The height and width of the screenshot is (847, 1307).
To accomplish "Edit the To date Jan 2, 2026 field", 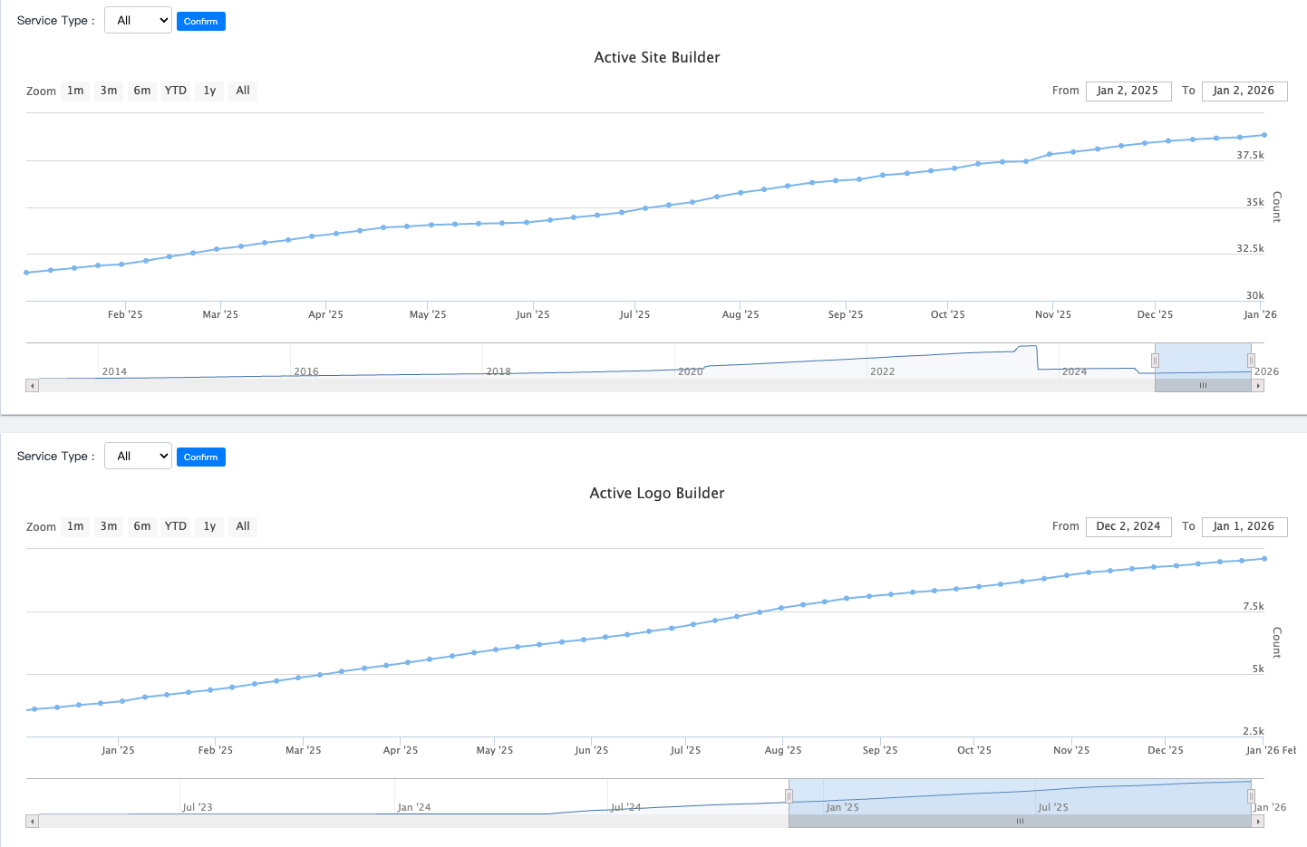I will [x=1244, y=91].
